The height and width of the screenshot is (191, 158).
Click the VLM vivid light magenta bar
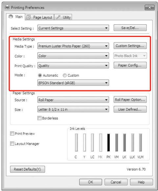coord(141,142)
